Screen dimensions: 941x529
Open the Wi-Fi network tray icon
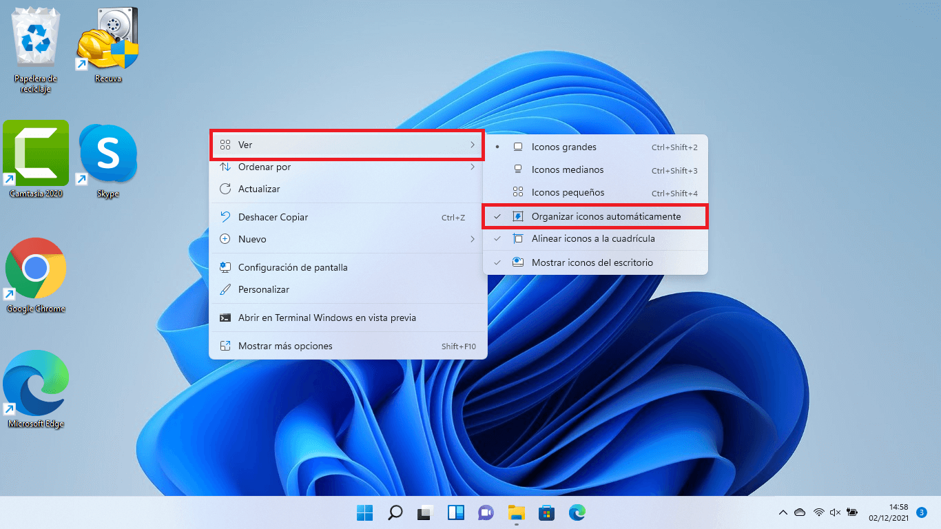pos(819,512)
